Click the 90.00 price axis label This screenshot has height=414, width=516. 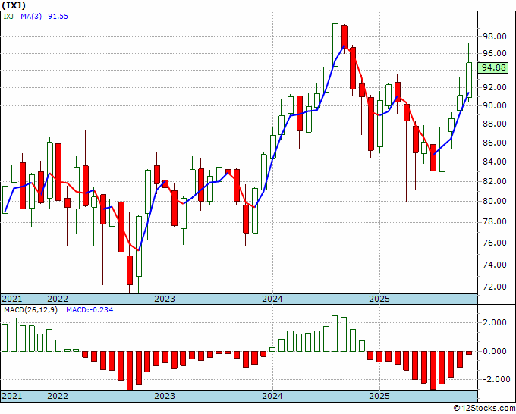494,105
